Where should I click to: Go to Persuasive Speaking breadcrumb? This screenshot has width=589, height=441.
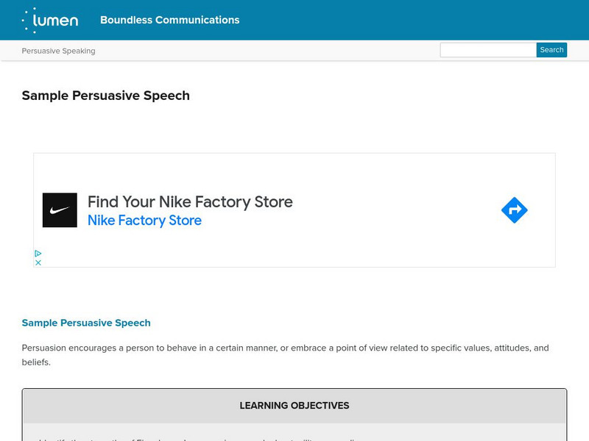(x=58, y=51)
